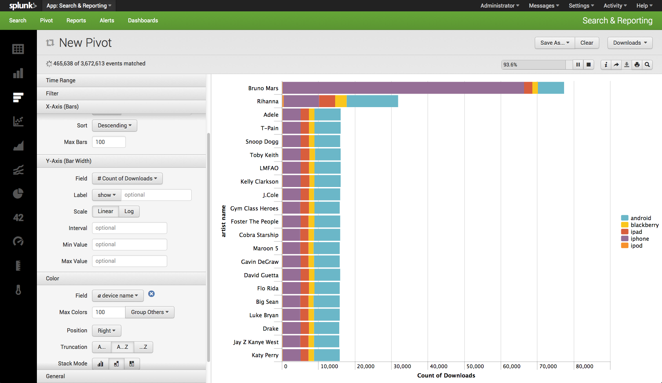Open the Descending sort dropdown
This screenshot has width=662, height=383.
114,126
